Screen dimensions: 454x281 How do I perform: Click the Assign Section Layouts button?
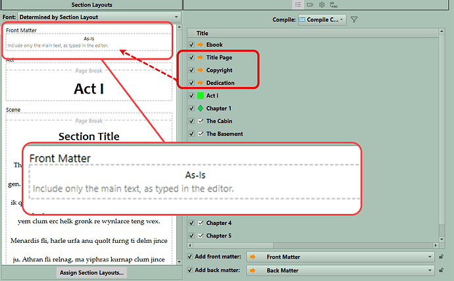pyautogui.click(x=91, y=272)
